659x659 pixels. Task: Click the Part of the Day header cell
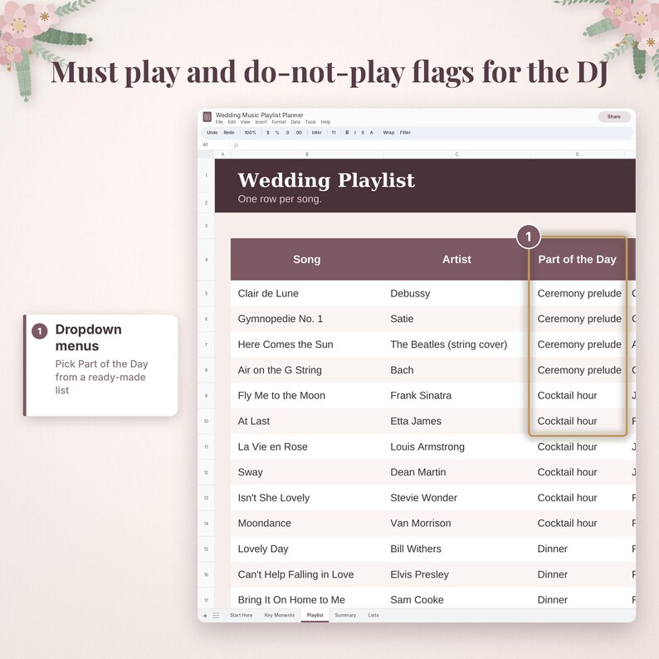[578, 259]
